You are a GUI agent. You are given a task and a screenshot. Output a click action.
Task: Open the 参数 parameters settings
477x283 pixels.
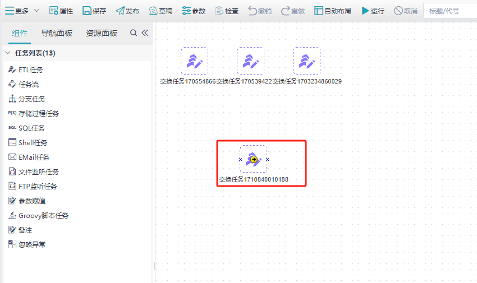click(186, 11)
